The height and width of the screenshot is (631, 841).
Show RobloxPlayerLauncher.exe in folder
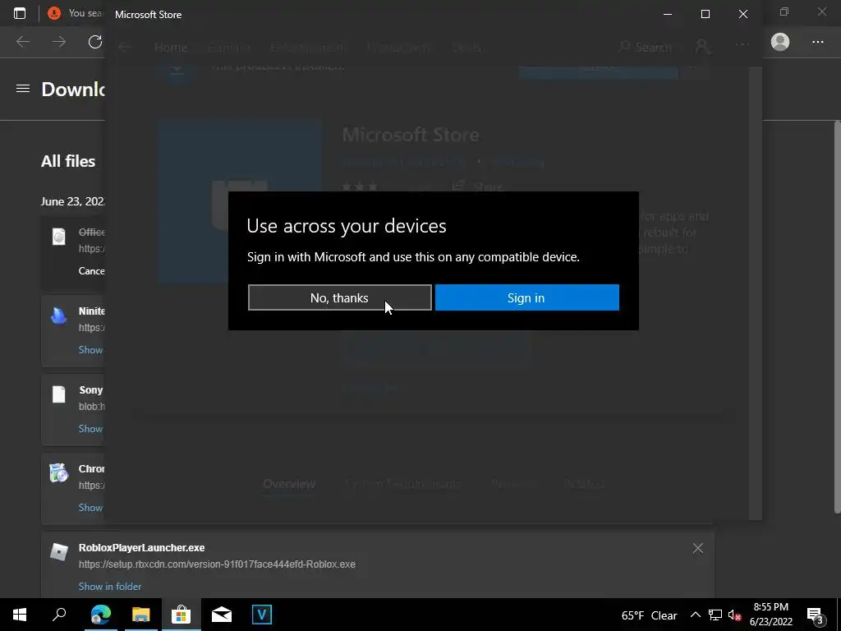(x=110, y=587)
